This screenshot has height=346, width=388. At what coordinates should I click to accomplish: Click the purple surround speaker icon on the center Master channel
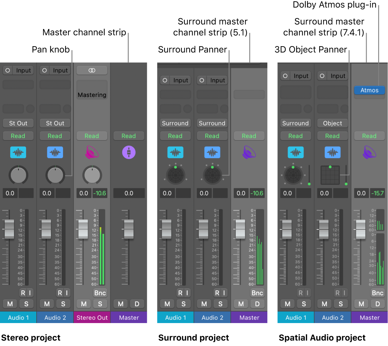[249, 152]
